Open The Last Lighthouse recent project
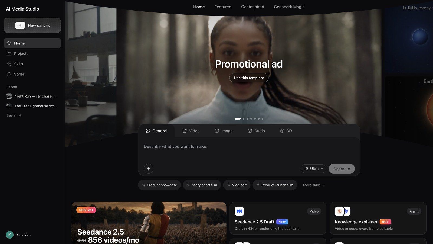This screenshot has width=433, height=244. pyautogui.click(x=32, y=106)
